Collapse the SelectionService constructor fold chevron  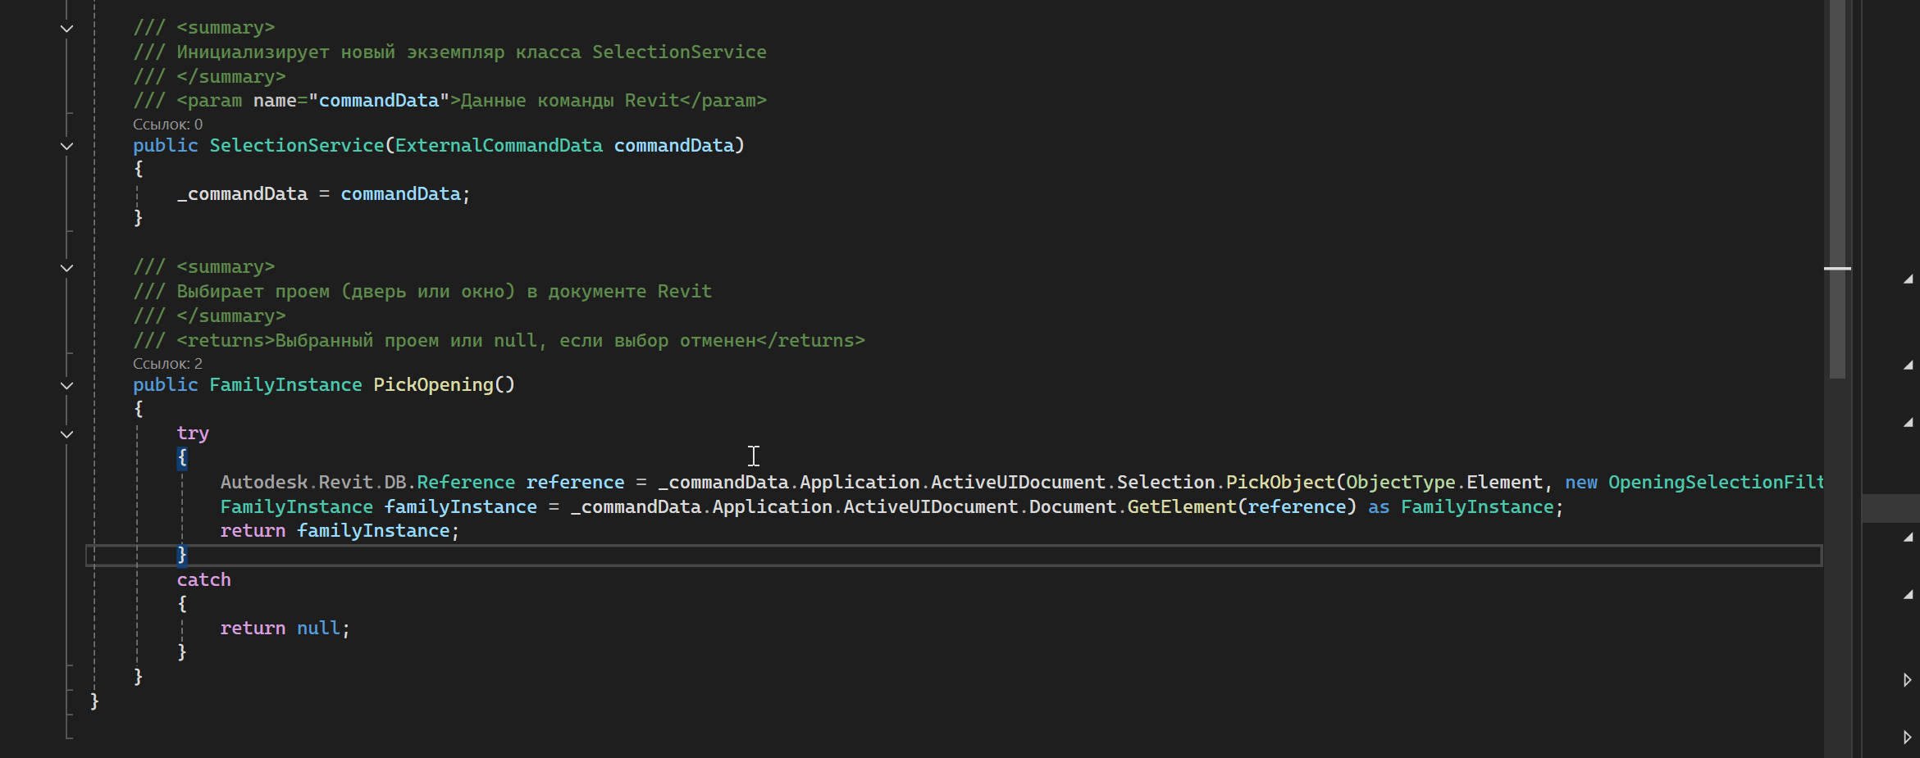(x=67, y=147)
